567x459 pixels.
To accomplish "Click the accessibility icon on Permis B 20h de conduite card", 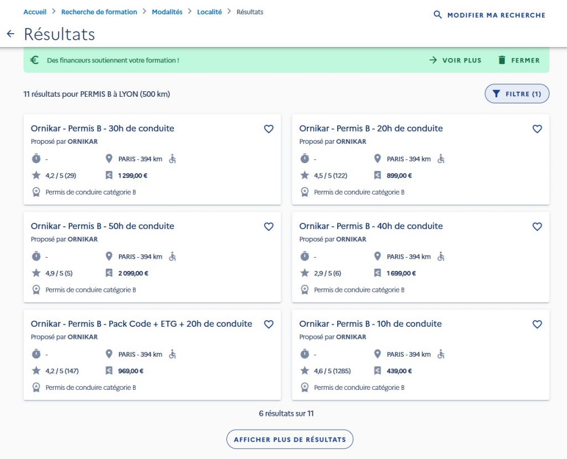I will click(x=441, y=159).
